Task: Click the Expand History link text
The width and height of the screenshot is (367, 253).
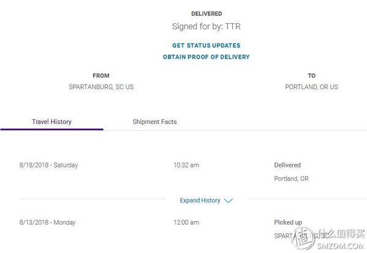Action: (x=200, y=200)
